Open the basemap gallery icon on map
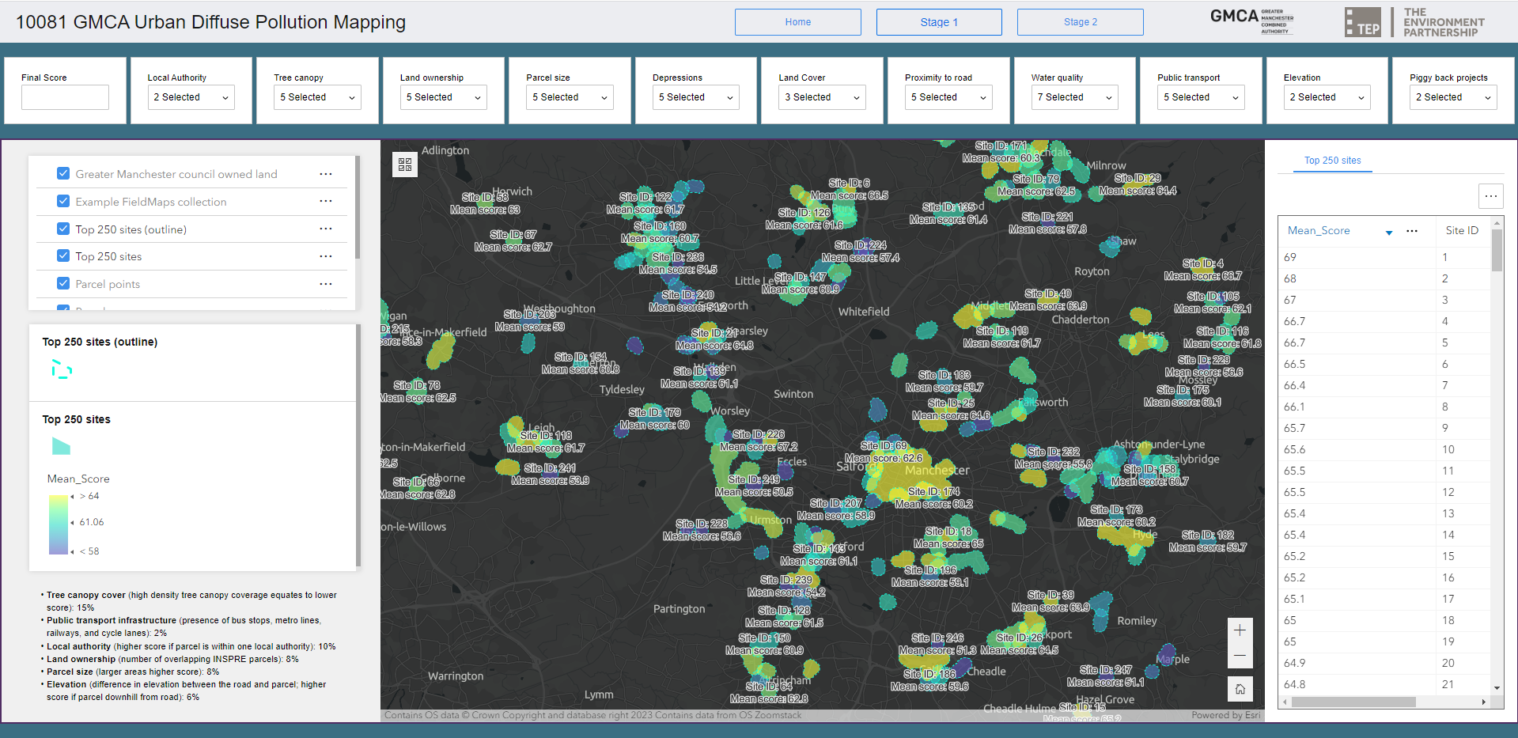 pyautogui.click(x=405, y=165)
